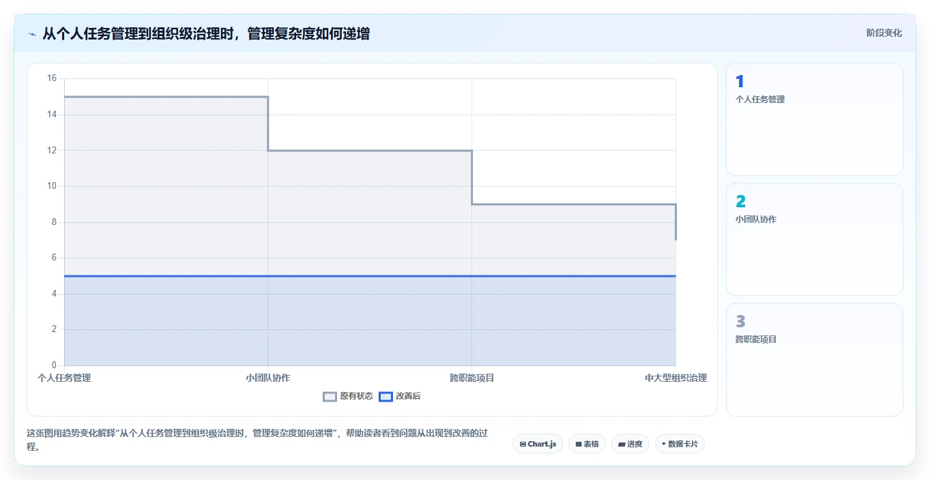The width and height of the screenshot is (930, 480).
Task: Click the 进度 tag chip
Action: click(630, 444)
